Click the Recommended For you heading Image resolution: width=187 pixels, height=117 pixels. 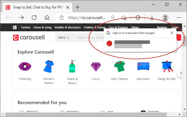point(42,103)
